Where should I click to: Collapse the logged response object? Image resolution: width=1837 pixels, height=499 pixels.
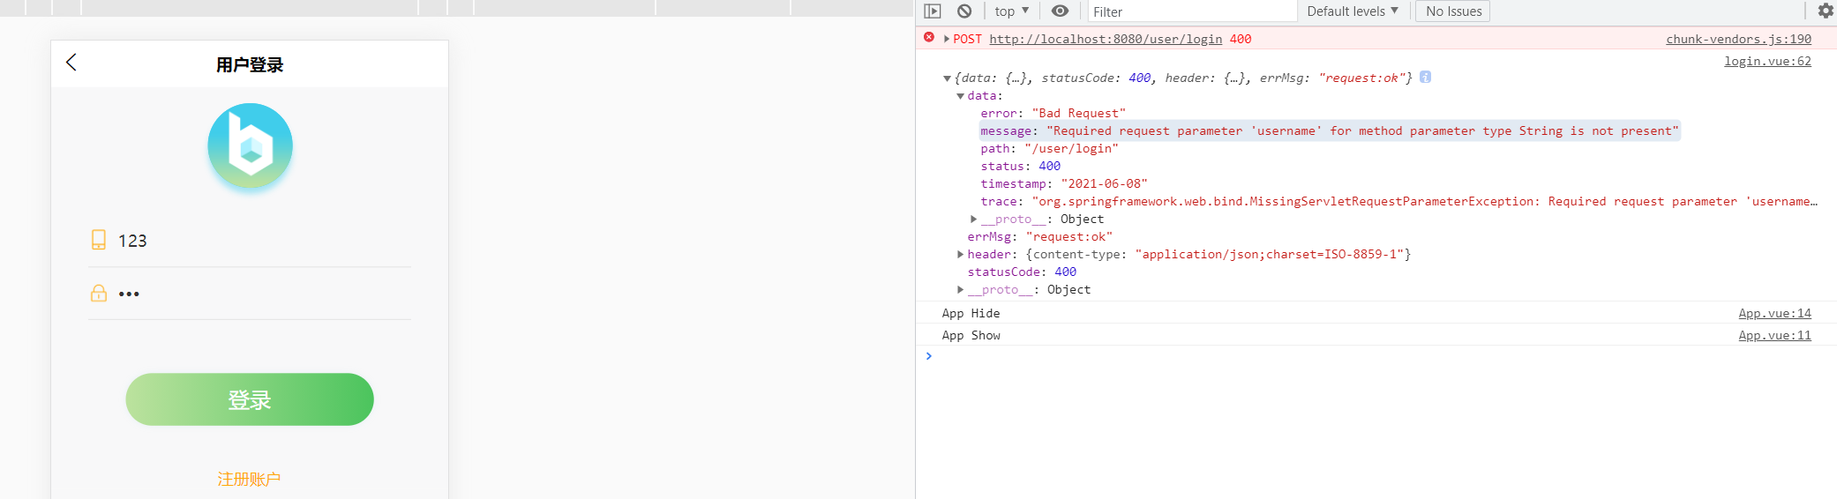coord(947,78)
